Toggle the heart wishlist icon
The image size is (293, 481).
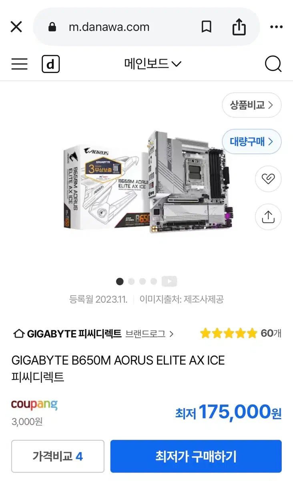click(268, 179)
